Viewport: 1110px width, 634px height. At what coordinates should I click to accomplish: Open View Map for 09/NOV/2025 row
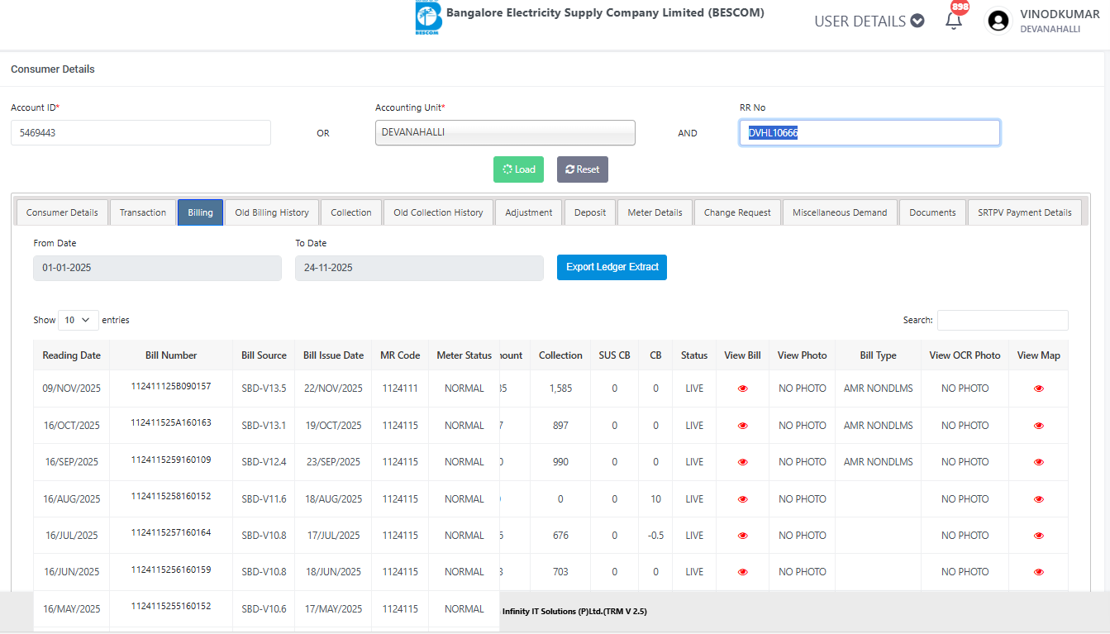click(1038, 389)
